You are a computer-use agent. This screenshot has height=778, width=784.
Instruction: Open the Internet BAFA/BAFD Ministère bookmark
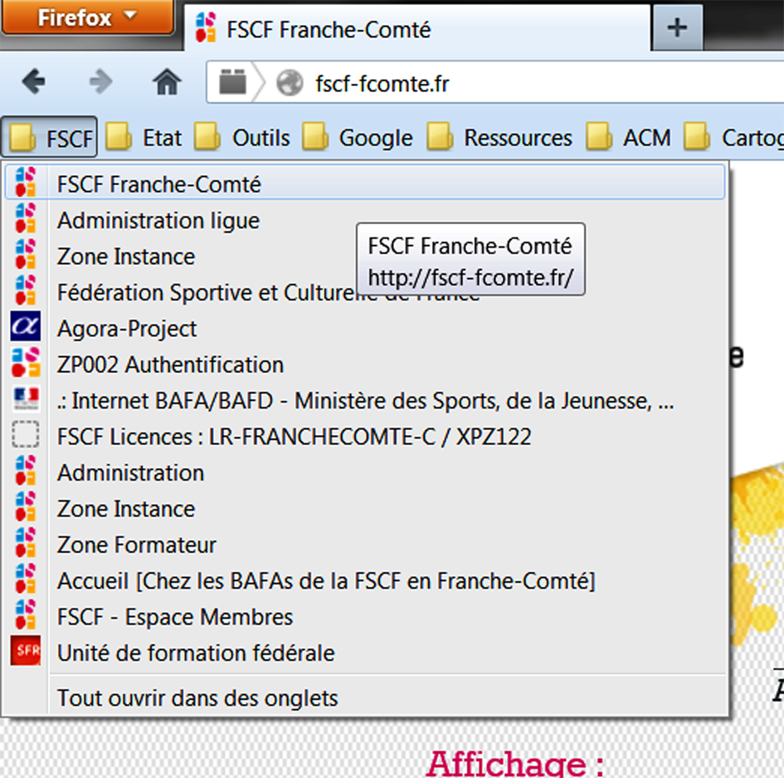[365, 400]
